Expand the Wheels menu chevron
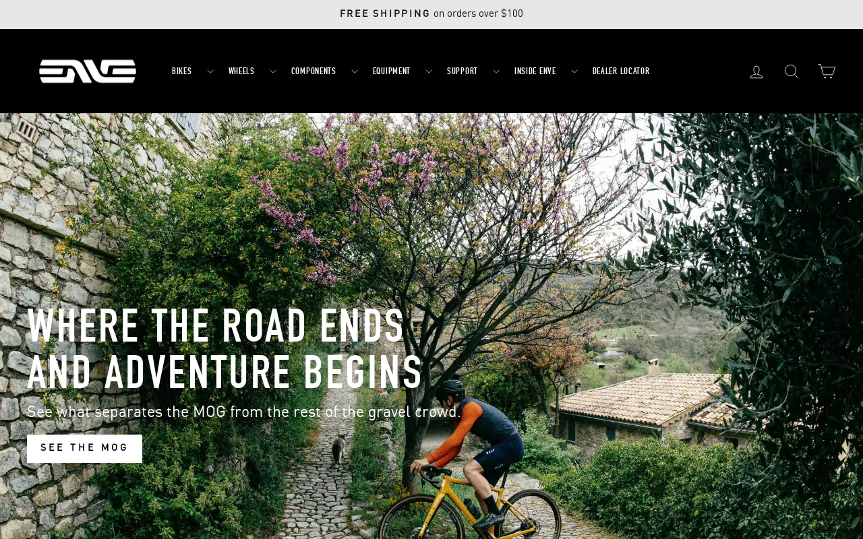 coord(272,71)
